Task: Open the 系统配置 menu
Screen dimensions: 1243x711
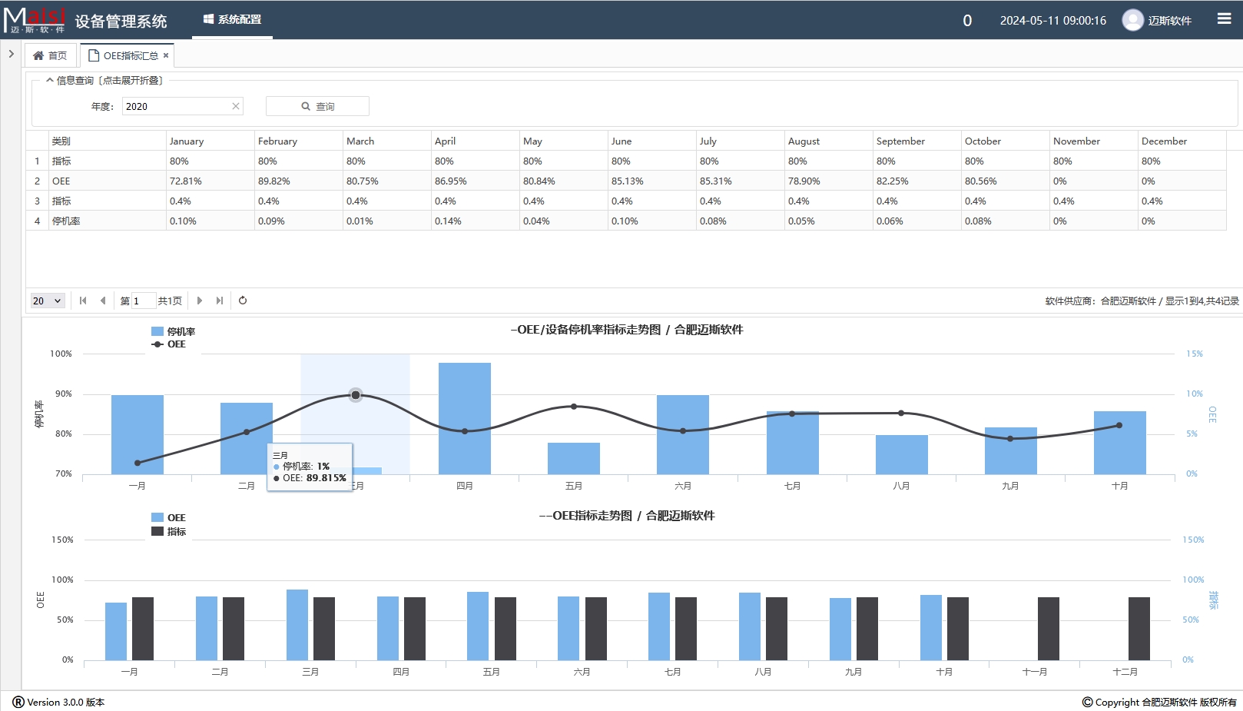Action: click(x=232, y=19)
